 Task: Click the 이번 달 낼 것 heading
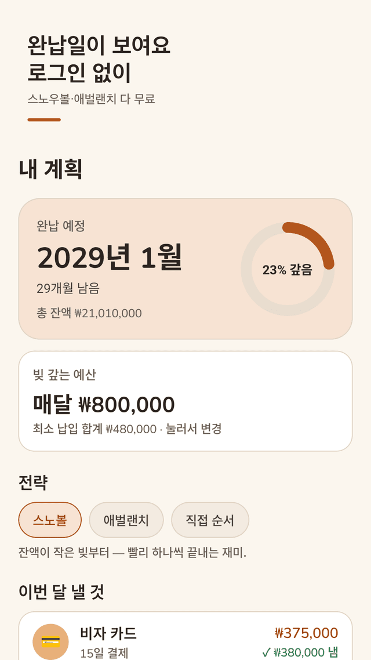61,592
